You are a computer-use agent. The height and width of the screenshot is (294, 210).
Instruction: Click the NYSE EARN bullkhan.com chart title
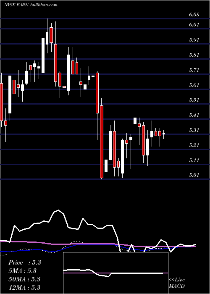tap(31, 5)
